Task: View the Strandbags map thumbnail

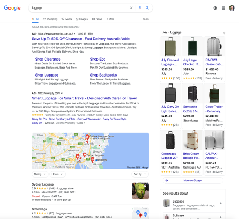Action: (140, 213)
